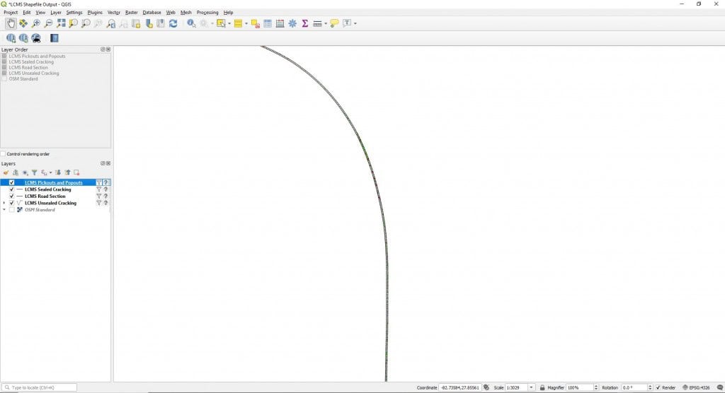The width and height of the screenshot is (725, 393).
Task: Collapse the OSM Standard layer tree
Action: (4, 210)
